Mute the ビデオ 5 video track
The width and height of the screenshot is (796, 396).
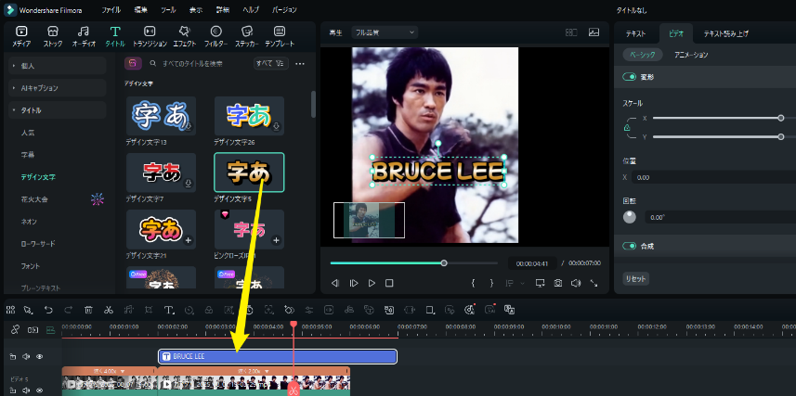tap(26, 390)
